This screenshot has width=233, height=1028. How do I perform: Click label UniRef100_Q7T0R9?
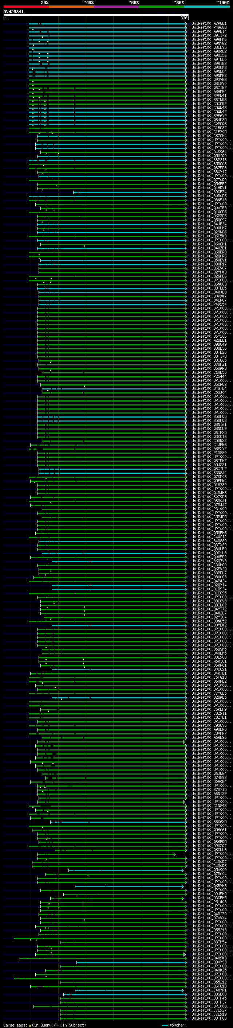[209, 180]
